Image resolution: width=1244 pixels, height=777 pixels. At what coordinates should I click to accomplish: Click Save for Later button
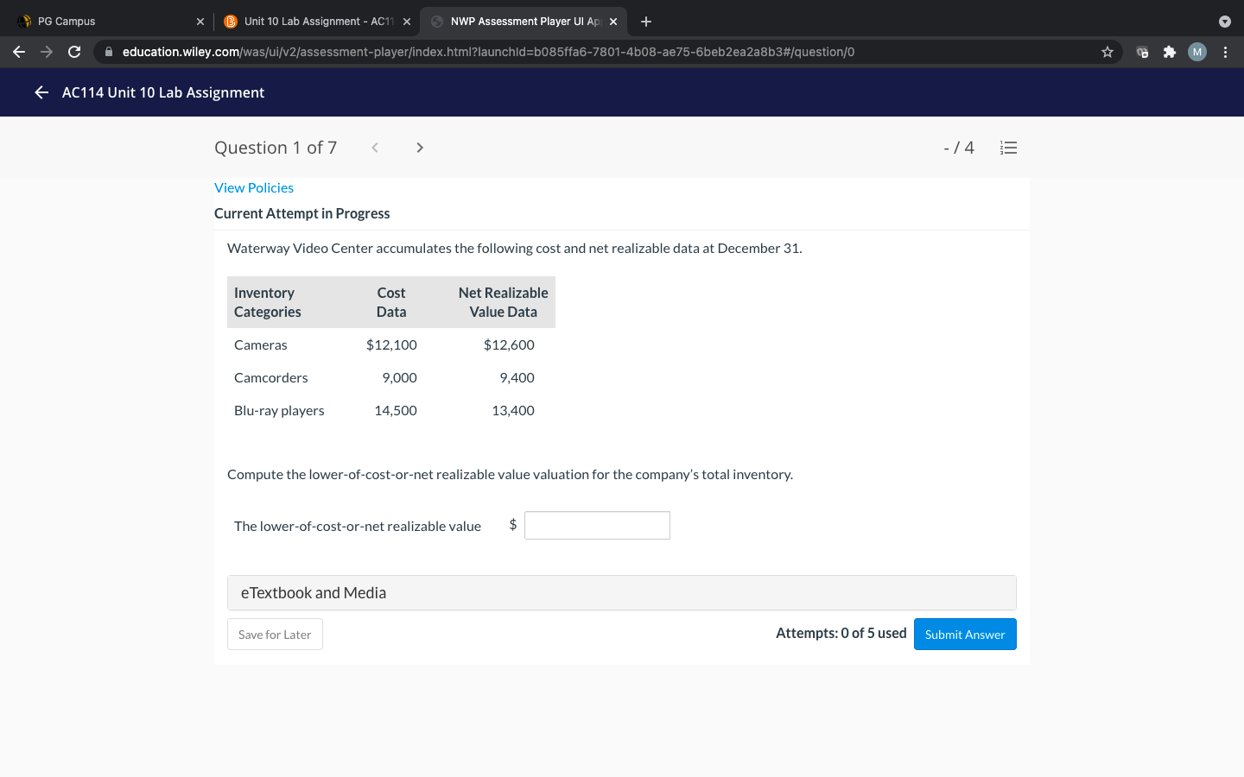tap(275, 635)
